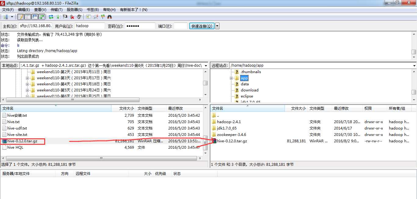
Task: Click the hive-udf.txt file icon
Action: (x=4, y=128)
